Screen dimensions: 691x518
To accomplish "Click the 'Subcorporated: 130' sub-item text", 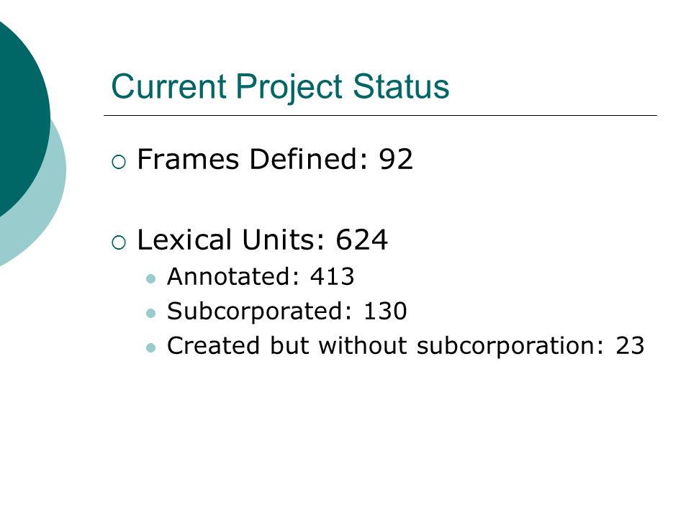I will point(287,311).
